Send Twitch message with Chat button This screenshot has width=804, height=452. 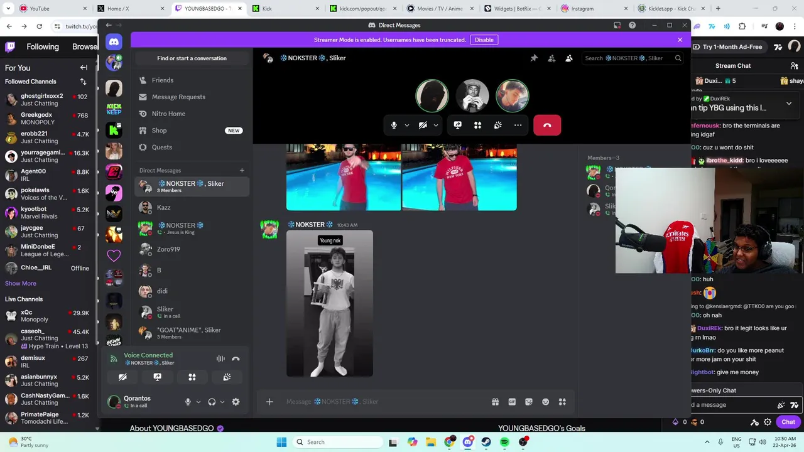(x=788, y=422)
